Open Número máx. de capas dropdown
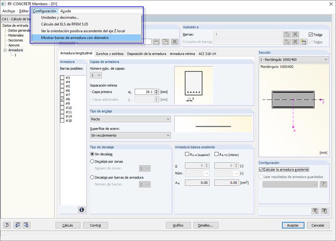Viewport: 336px width, 241px height. pyautogui.click(x=96, y=75)
